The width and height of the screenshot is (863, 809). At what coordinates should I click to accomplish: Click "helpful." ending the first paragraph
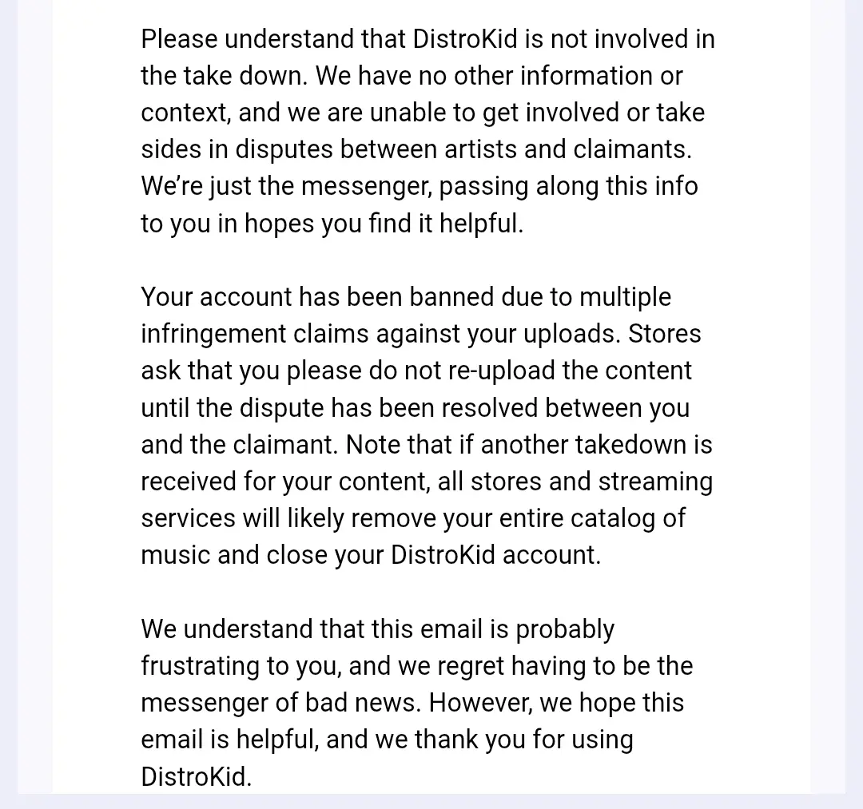(x=482, y=224)
